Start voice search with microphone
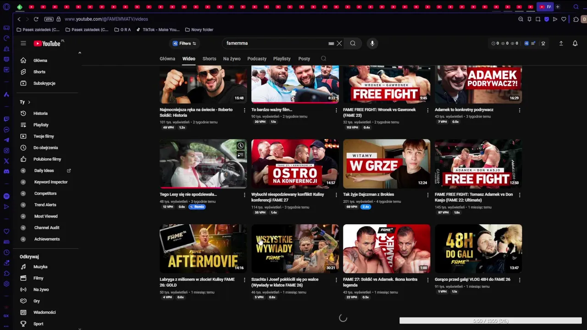Viewport: 587px width, 330px height. point(372,43)
